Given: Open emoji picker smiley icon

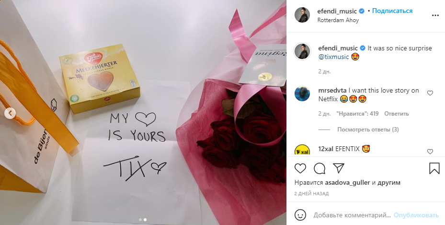Looking at the screenshot, I should [x=300, y=215].
